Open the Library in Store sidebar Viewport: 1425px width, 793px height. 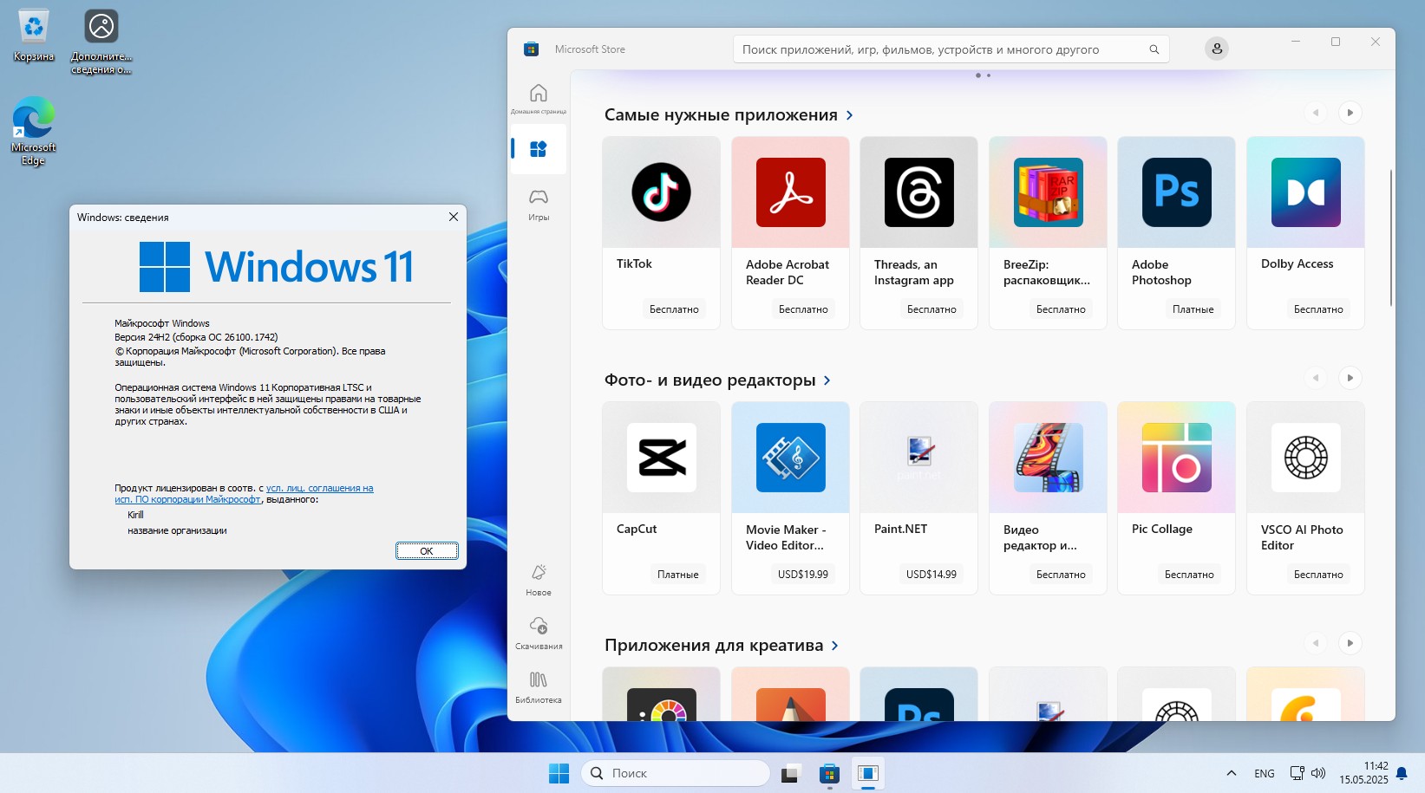[539, 687]
